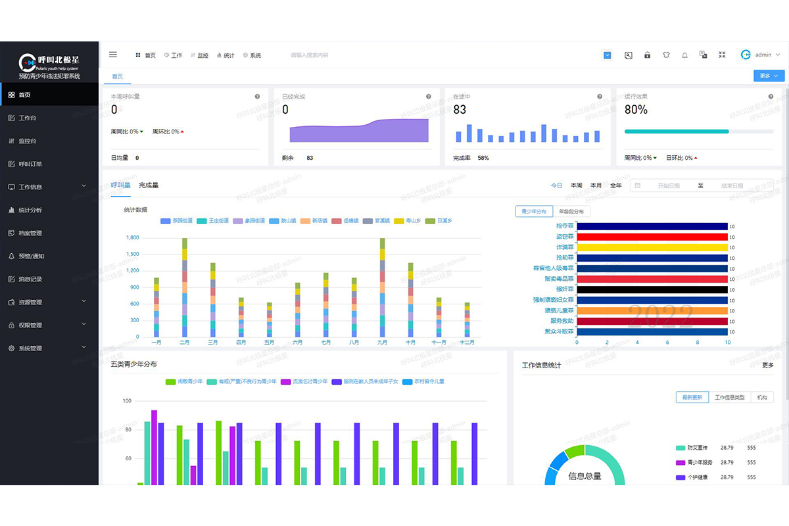Toggle fullscreen using the shrink arrows icon

pos(722,55)
